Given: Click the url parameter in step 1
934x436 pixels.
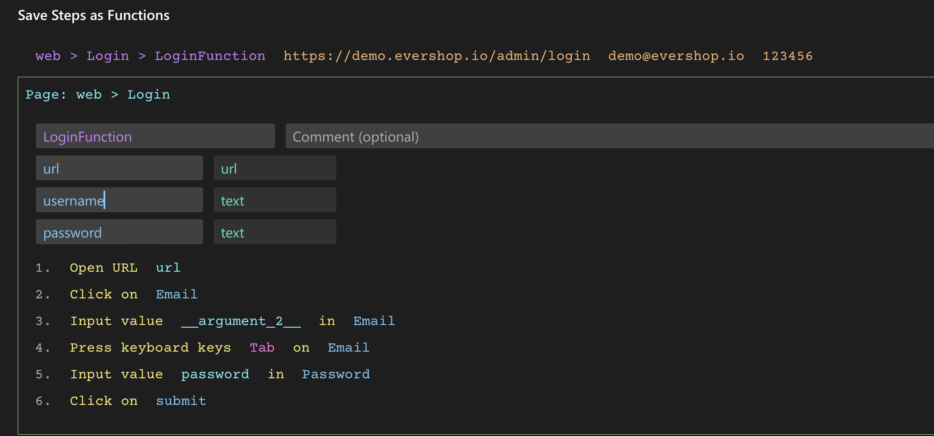Looking at the screenshot, I should [168, 268].
